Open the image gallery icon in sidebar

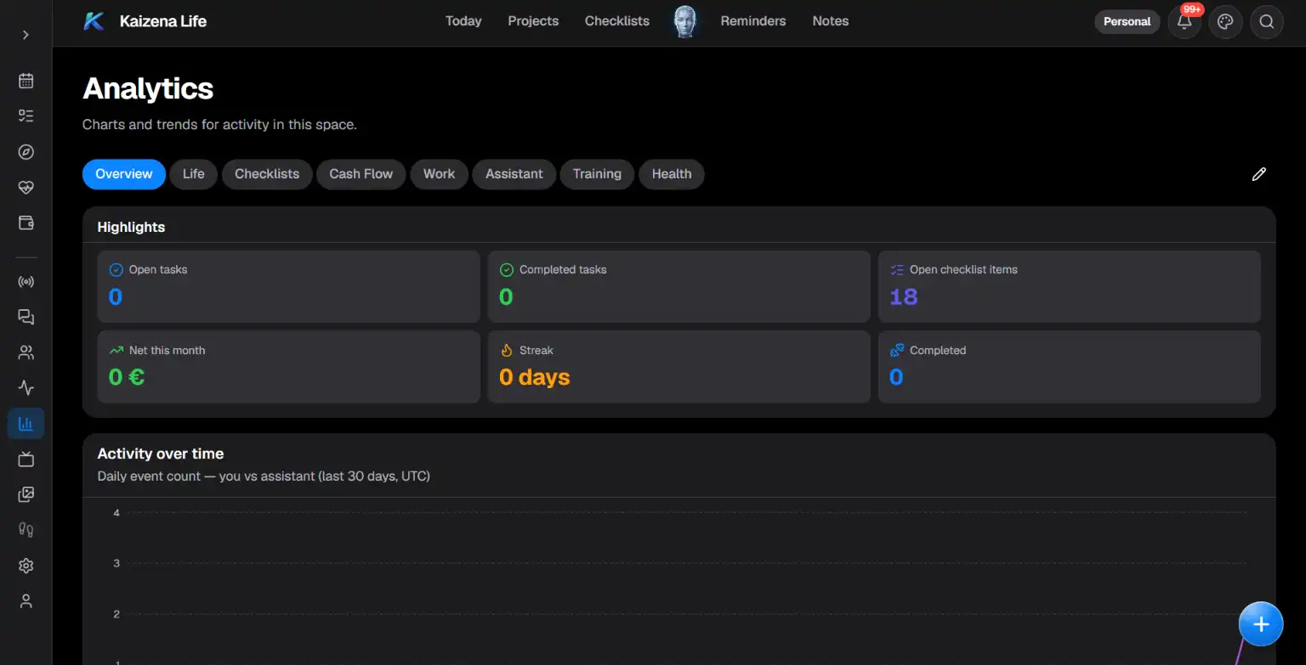tap(26, 494)
